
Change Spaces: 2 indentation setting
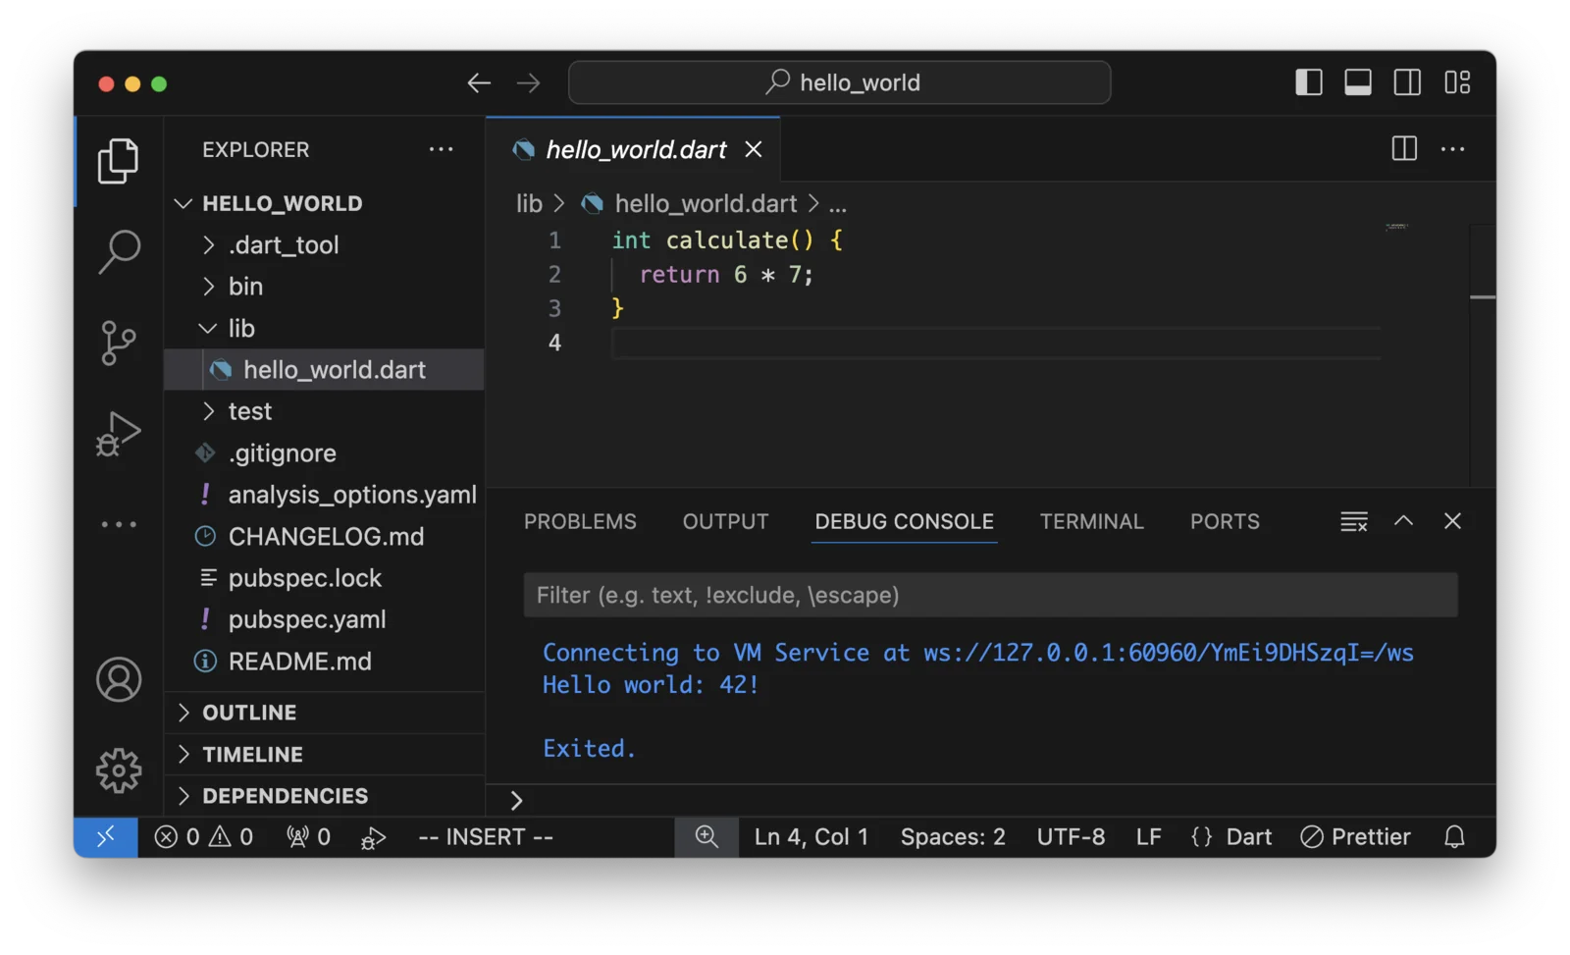(x=953, y=837)
